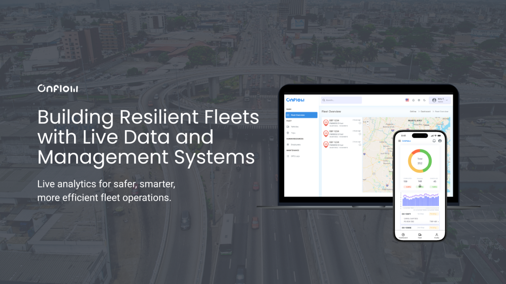Tap the Dashboard tab on the phone
Screen dimensions: 506x284
click(403, 235)
